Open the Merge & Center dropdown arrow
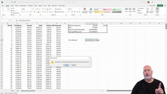167x94 pixels. [x=65, y=12]
